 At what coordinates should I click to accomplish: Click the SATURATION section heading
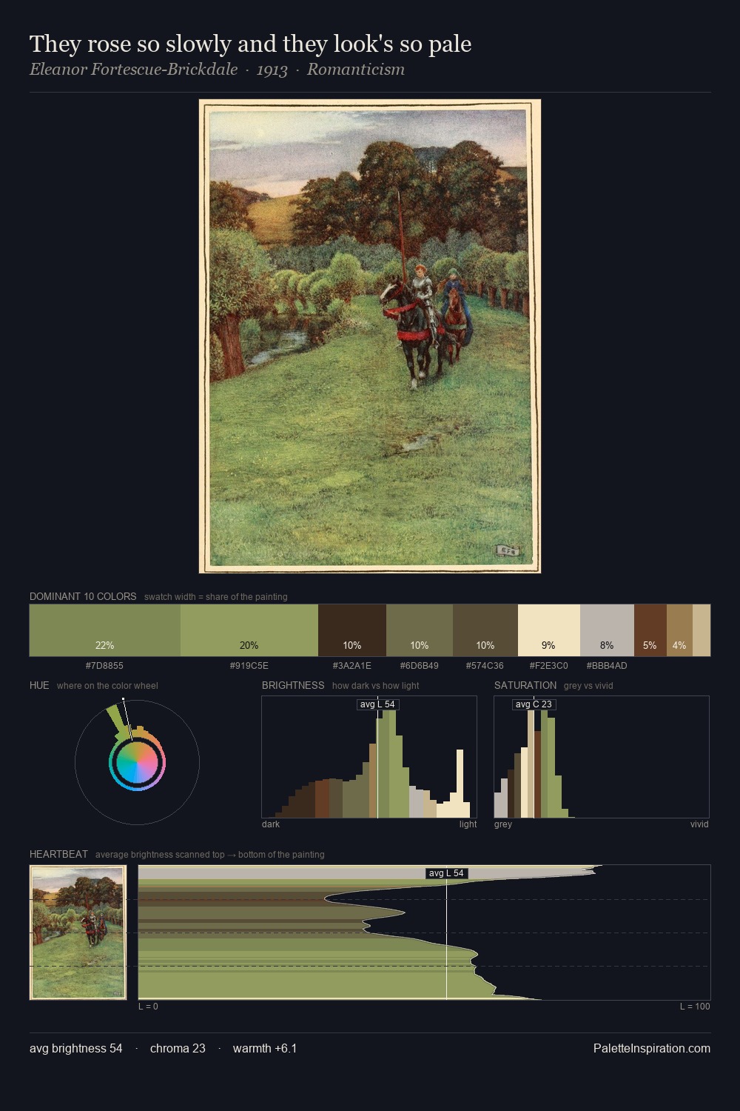(x=525, y=685)
